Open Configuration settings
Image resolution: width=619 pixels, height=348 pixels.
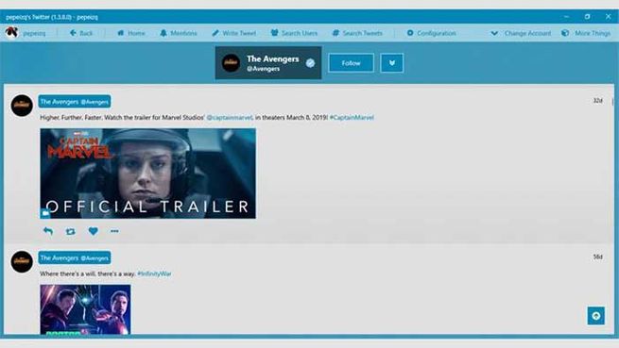431,33
